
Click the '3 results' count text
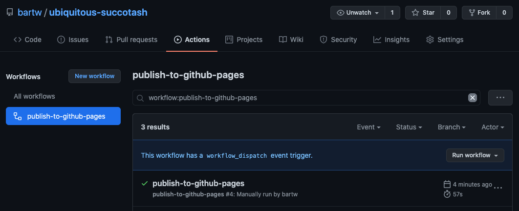coord(155,127)
